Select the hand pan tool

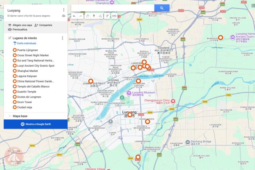pos(88,16)
